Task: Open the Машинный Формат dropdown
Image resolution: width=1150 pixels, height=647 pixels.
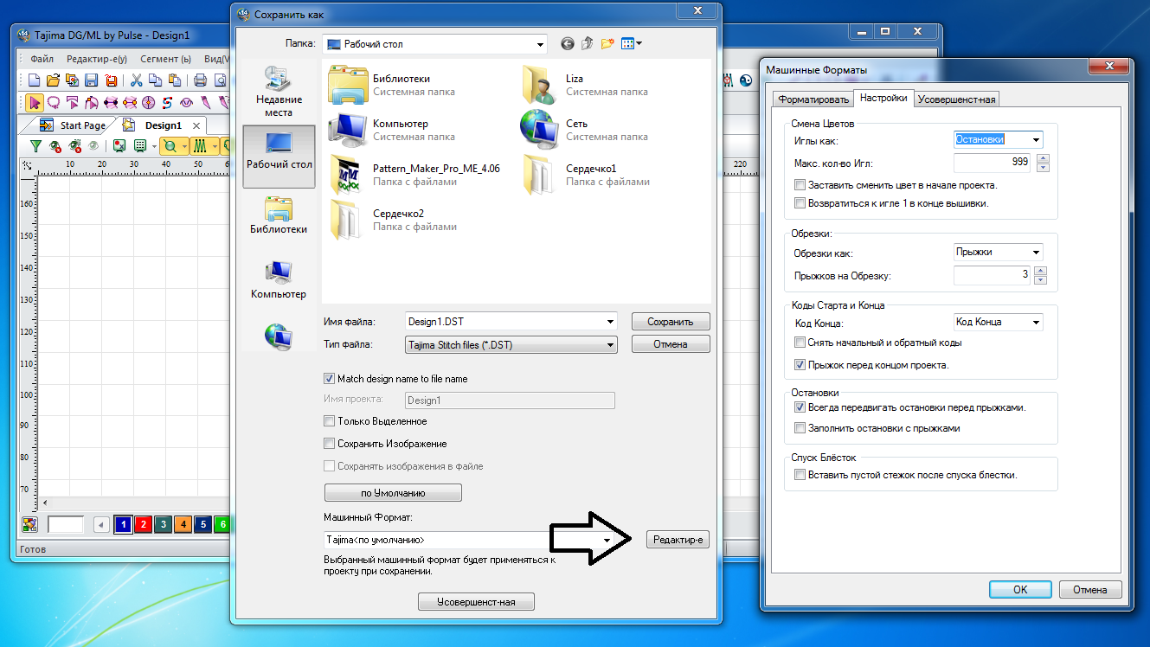Action: [607, 540]
